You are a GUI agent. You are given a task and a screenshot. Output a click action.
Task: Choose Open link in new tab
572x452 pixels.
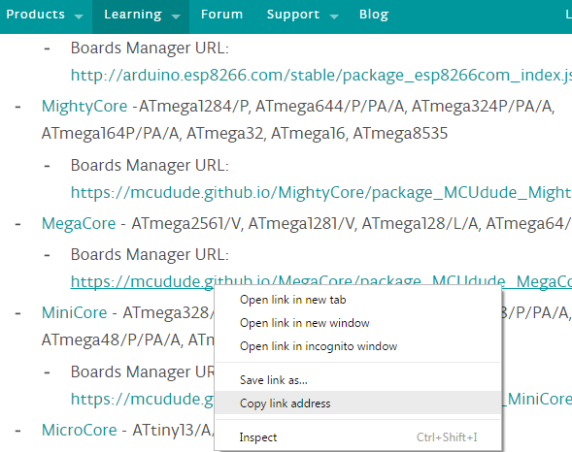click(357, 300)
